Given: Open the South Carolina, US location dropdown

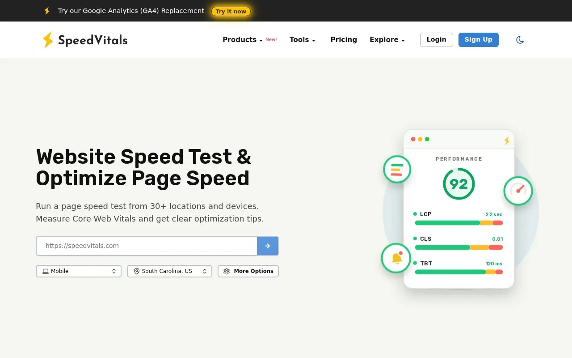Looking at the screenshot, I should point(169,271).
